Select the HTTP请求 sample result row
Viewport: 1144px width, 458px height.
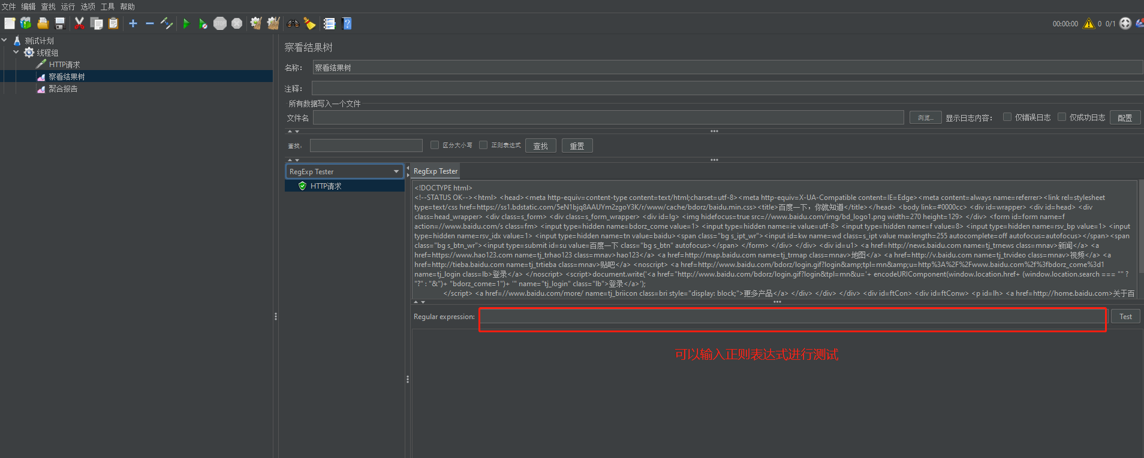point(345,186)
